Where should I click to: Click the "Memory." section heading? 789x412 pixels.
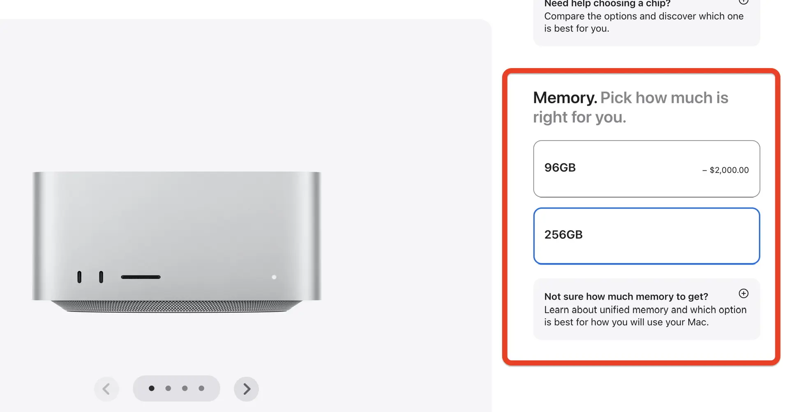point(565,98)
